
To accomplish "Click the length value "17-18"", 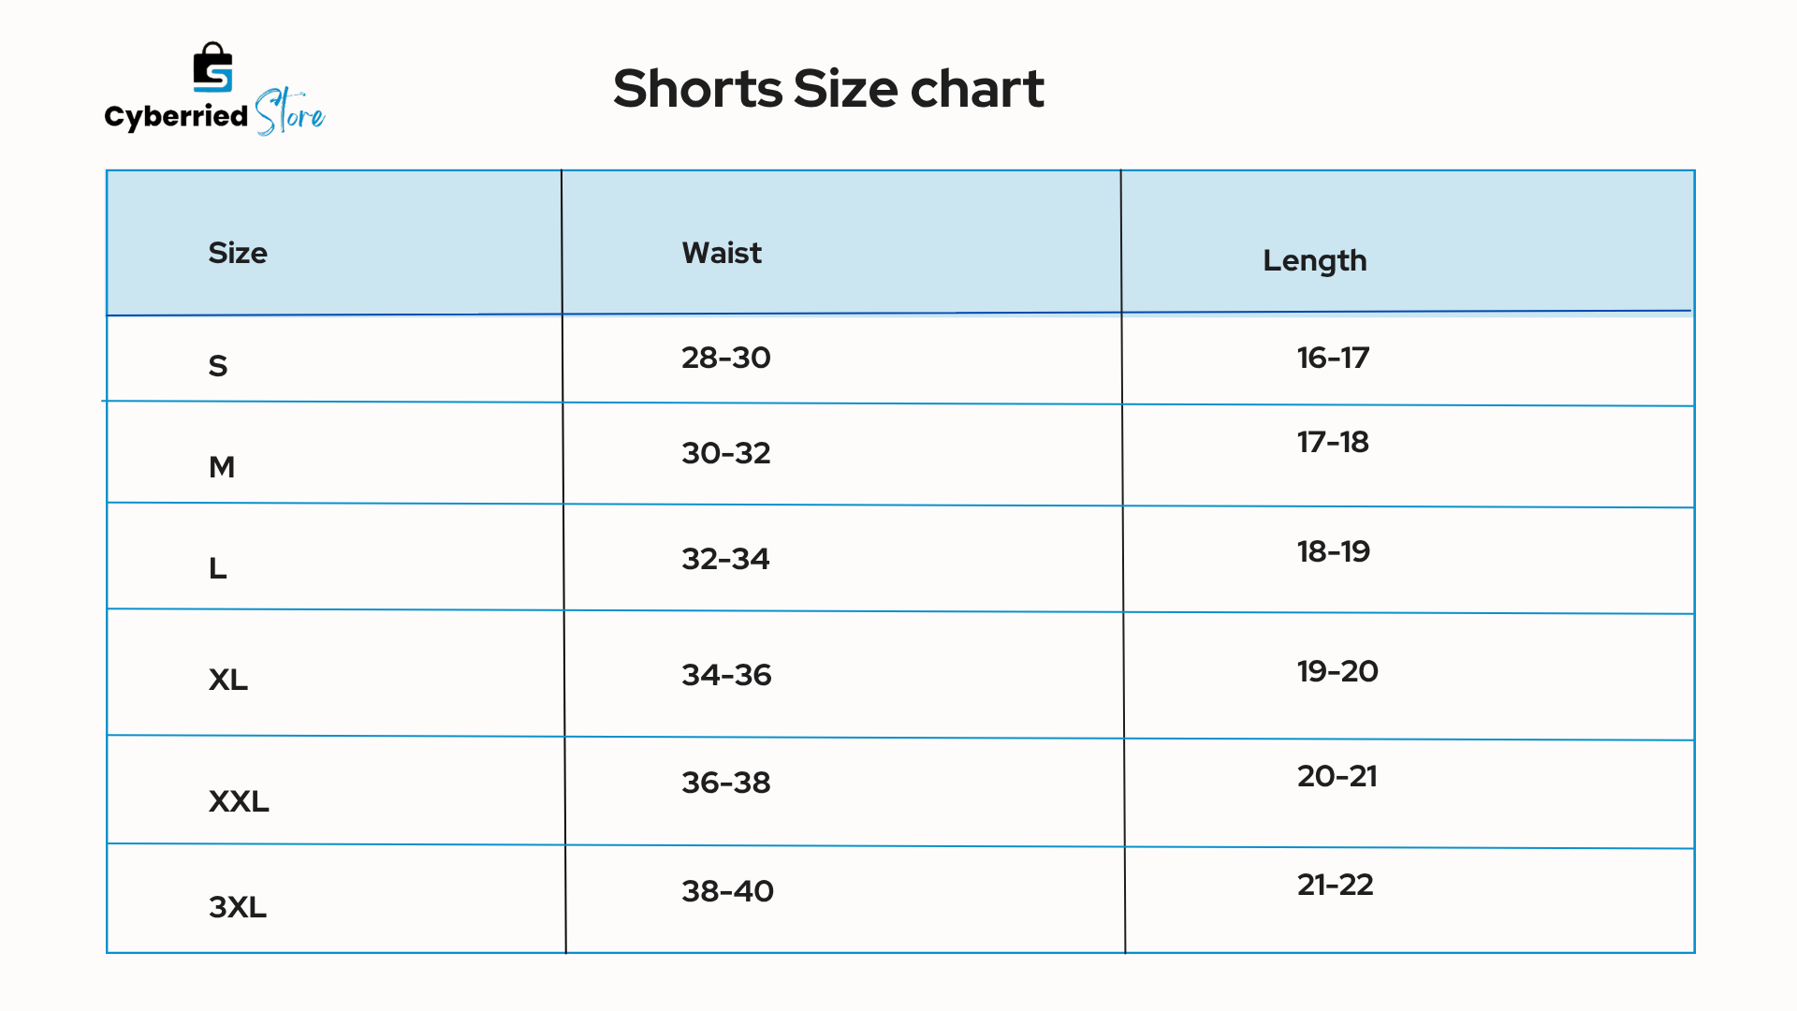I will click(x=1333, y=442).
